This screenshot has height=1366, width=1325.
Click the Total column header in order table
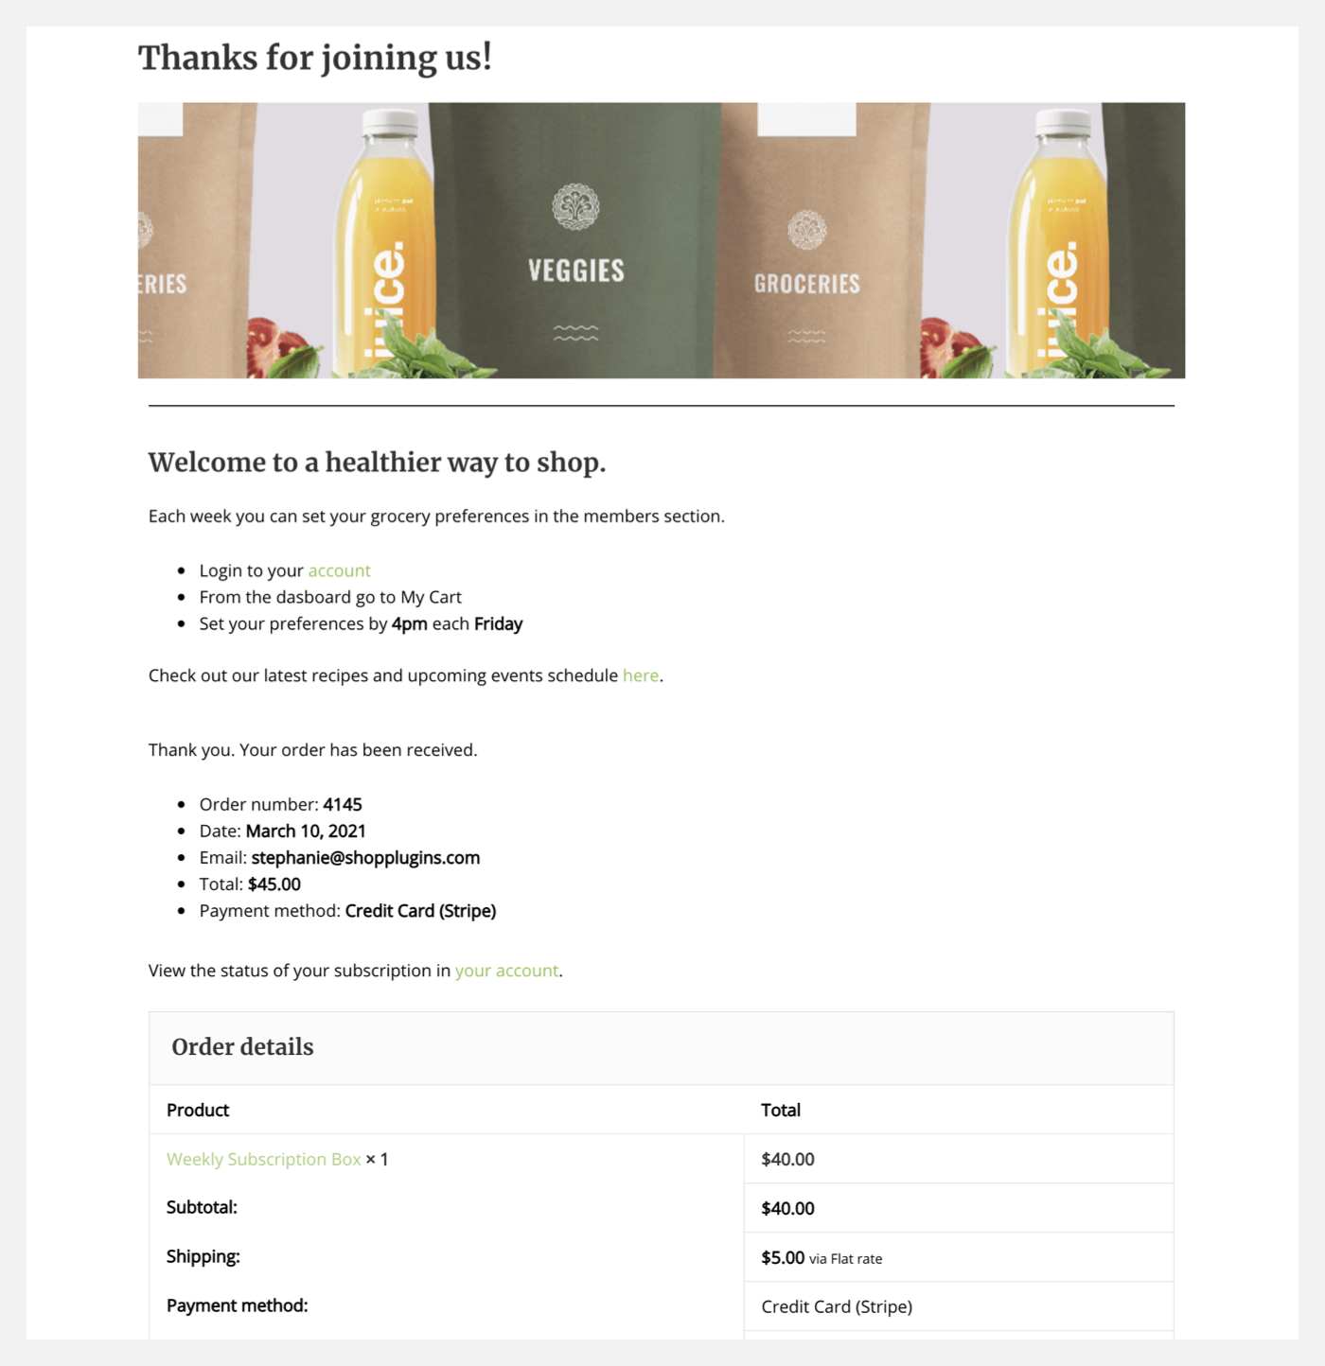coord(781,1111)
